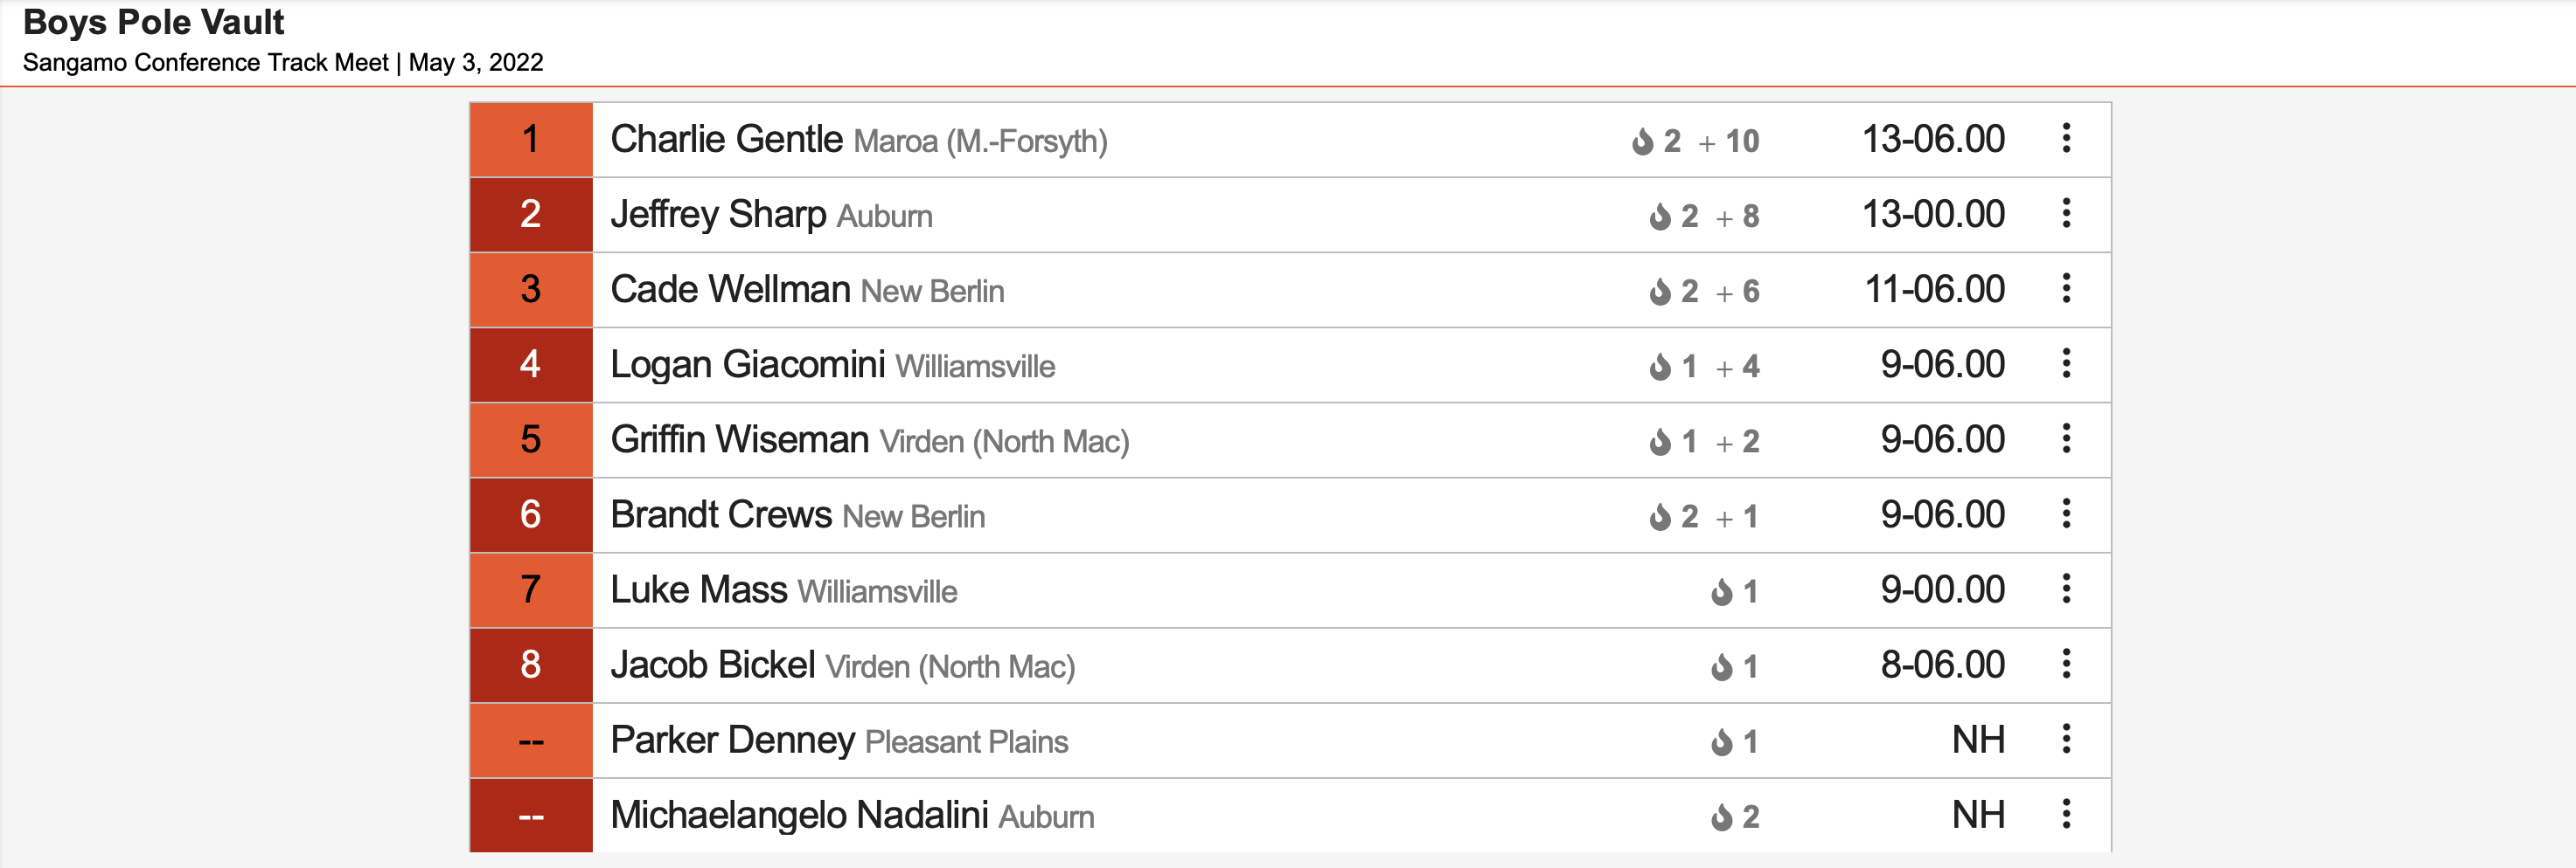Click the flame icon in Jacob Bickel's row
2576x868 pixels.
pyautogui.click(x=1721, y=667)
